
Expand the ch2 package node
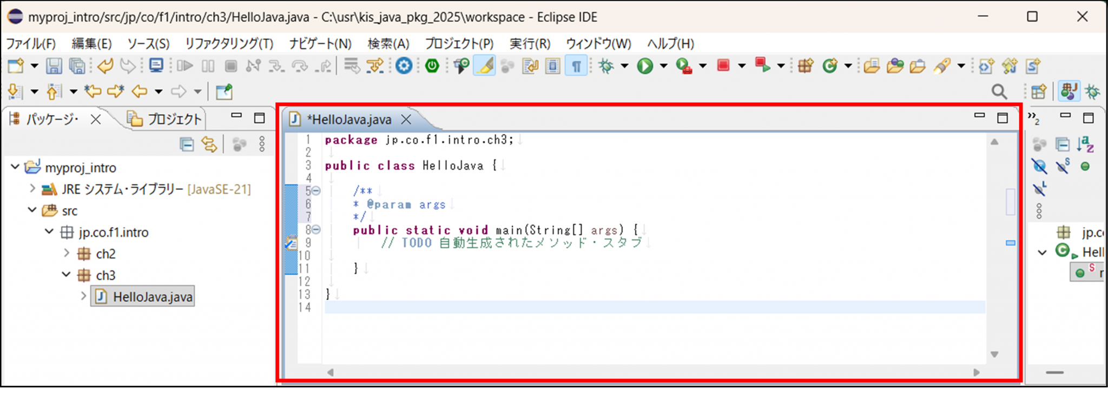pyautogui.click(x=67, y=253)
